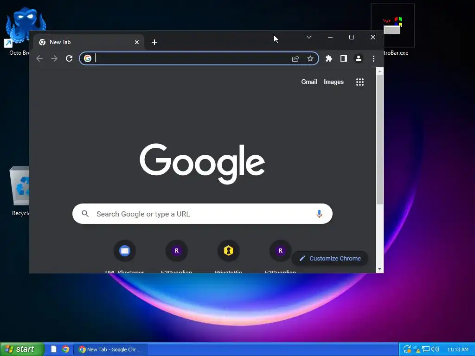Click the scroll down arrow of page scrollbar
This screenshot has width=475, height=356.
point(379,269)
